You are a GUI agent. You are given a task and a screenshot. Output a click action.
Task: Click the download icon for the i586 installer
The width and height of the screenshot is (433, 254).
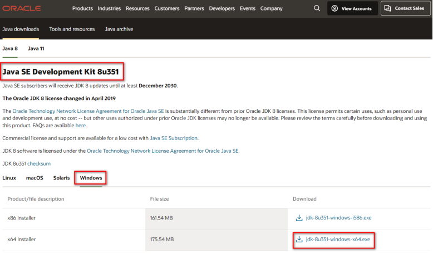click(x=299, y=218)
